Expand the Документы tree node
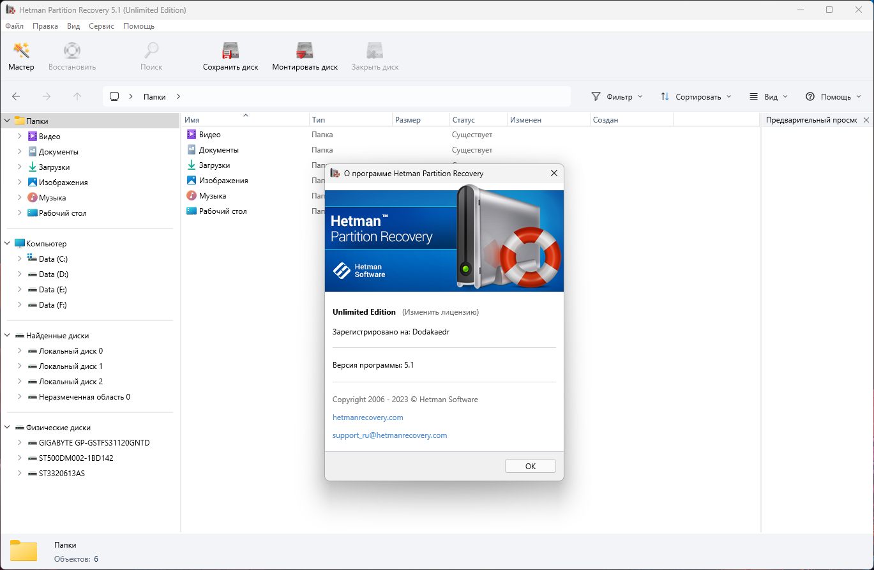Screen dimensions: 874x570 tap(20, 152)
